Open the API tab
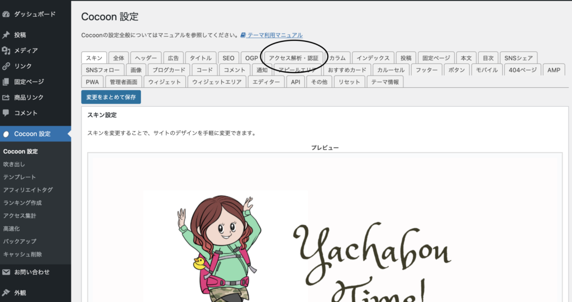This screenshot has height=302, width=572. pyautogui.click(x=295, y=82)
